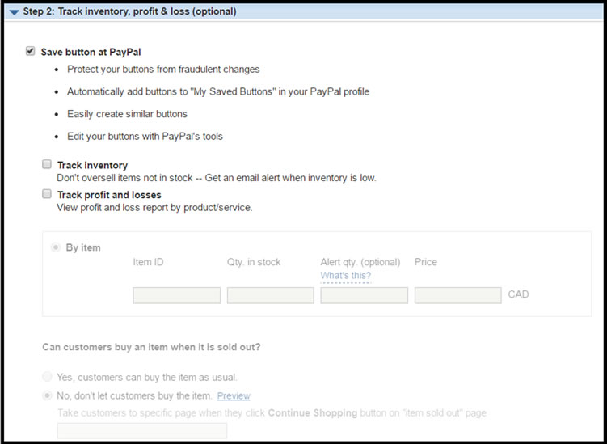Open the What's this? help link
The width and height of the screenshot is (607, 444).
tap(345, 276)
